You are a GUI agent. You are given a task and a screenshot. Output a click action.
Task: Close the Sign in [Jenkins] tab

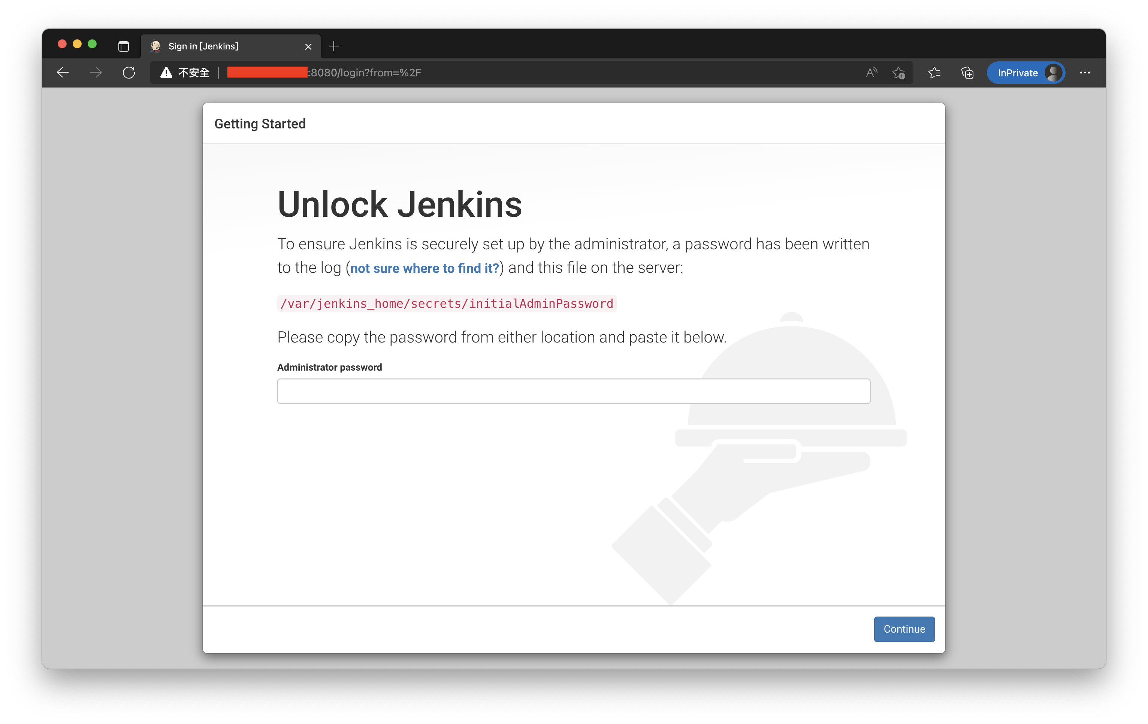click(308, 46)
